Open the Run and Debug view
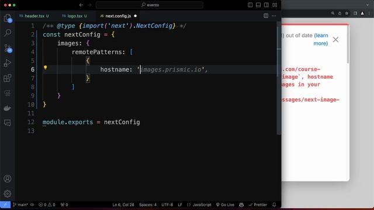Viewport: 374px width, 210px height. pyautogui.click(x=8, y=63)
